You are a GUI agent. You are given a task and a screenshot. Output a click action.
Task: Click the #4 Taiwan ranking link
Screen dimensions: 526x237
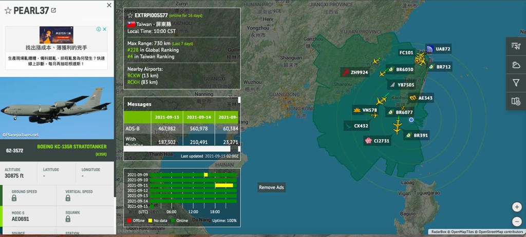130,56
